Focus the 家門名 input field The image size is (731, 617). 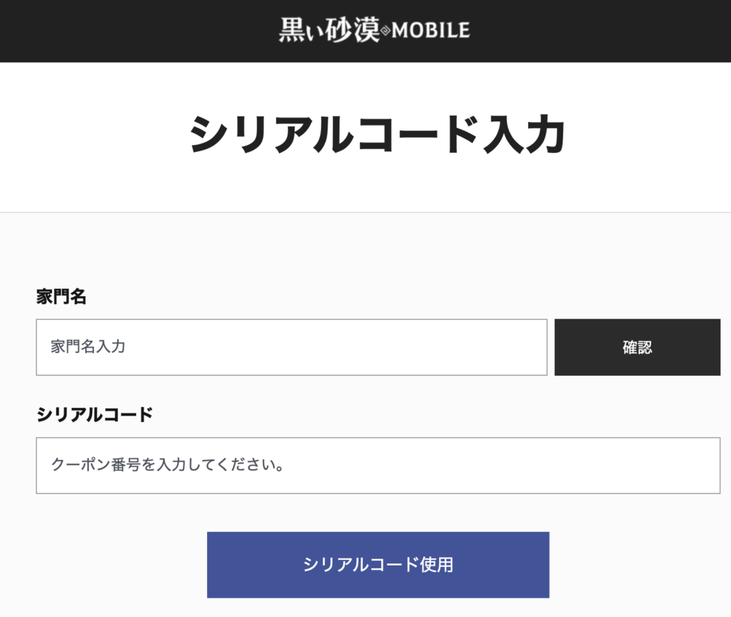click(x=291, y=347)
